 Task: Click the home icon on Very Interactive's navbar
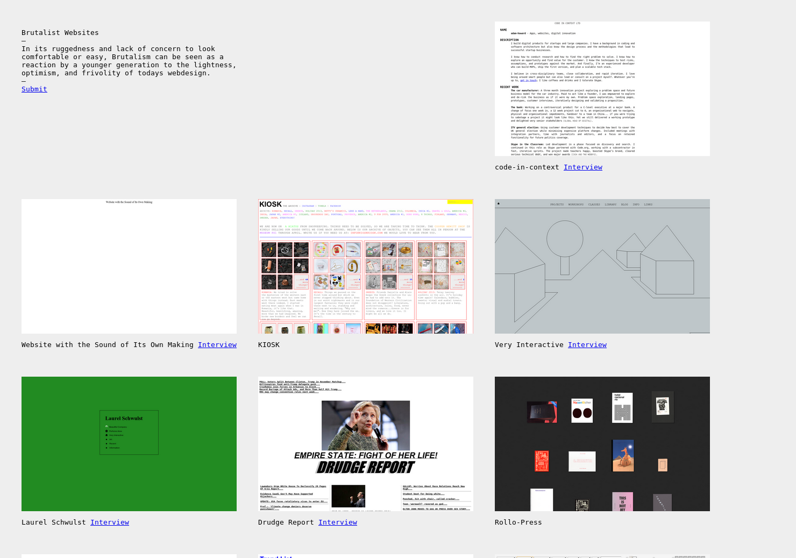click(498, 203)
